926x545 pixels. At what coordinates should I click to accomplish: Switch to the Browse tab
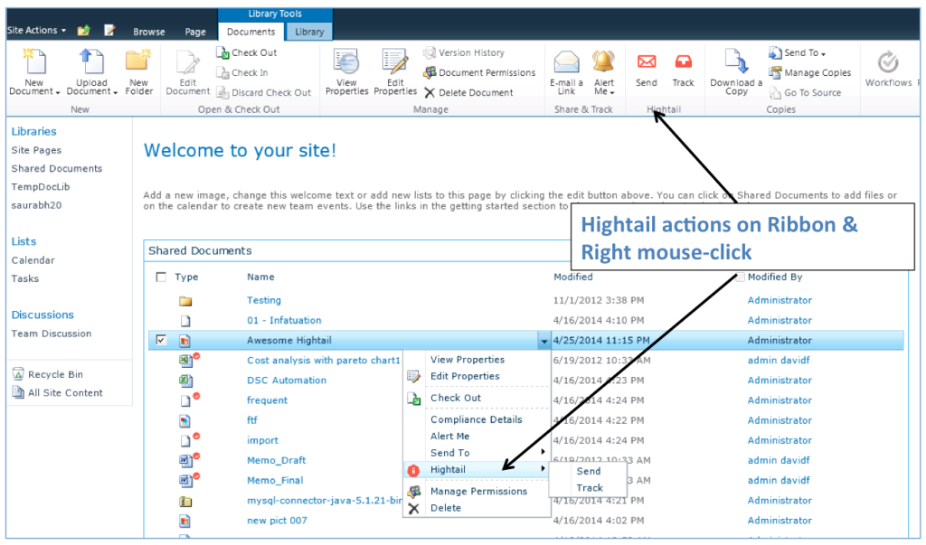click(x=149, y=32)
